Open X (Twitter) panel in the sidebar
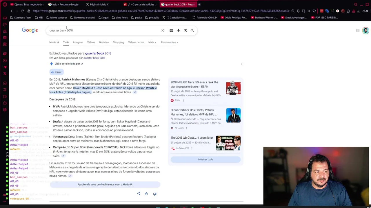 click(x=5, y=74)
